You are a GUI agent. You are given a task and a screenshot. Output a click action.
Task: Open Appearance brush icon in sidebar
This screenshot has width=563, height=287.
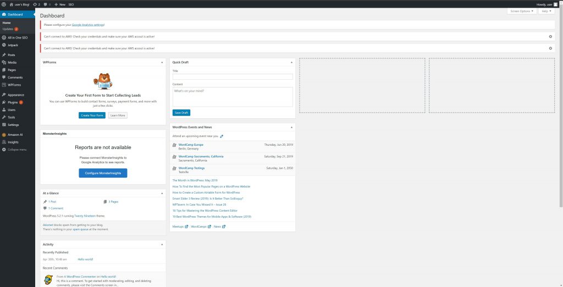tap(4, 95)
